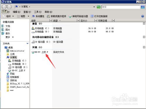
Task: Open the help question mark icon
Action: click(143, 16)
